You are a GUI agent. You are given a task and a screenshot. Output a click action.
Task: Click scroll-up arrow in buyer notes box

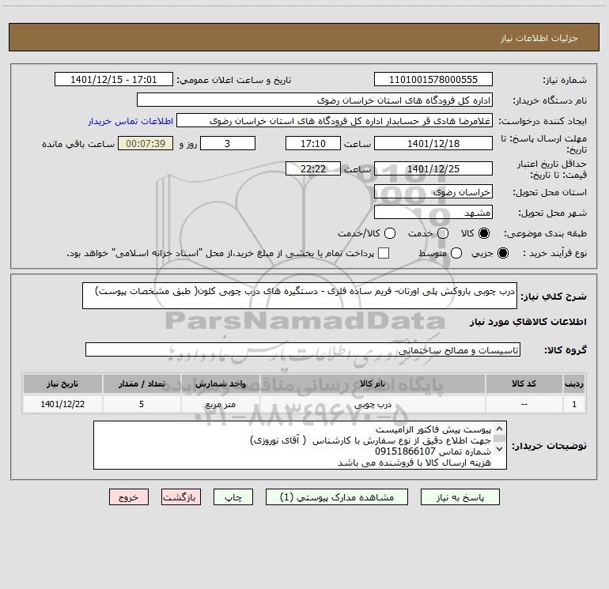pos(500,429)
